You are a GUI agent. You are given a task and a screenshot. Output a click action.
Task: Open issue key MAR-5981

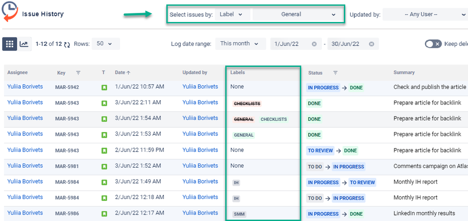pyautogui.click(x=67, y=166)
